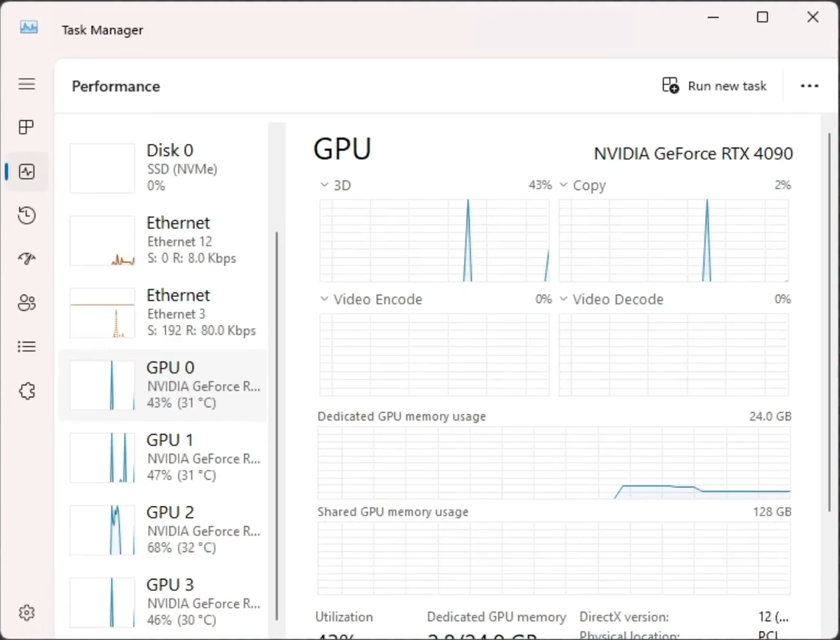The height and width of the screenshot is (640, 840).
Task: Click the Utilization label
Action: pyautogui.click(x=344, y=617)
